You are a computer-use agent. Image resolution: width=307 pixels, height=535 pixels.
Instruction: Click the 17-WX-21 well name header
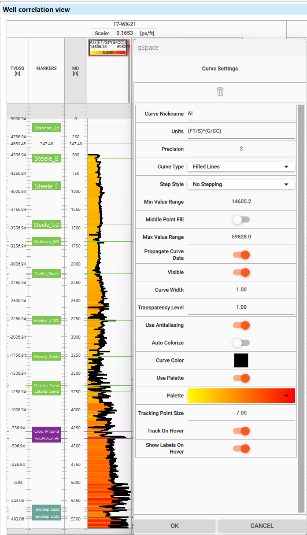(125, 25)
